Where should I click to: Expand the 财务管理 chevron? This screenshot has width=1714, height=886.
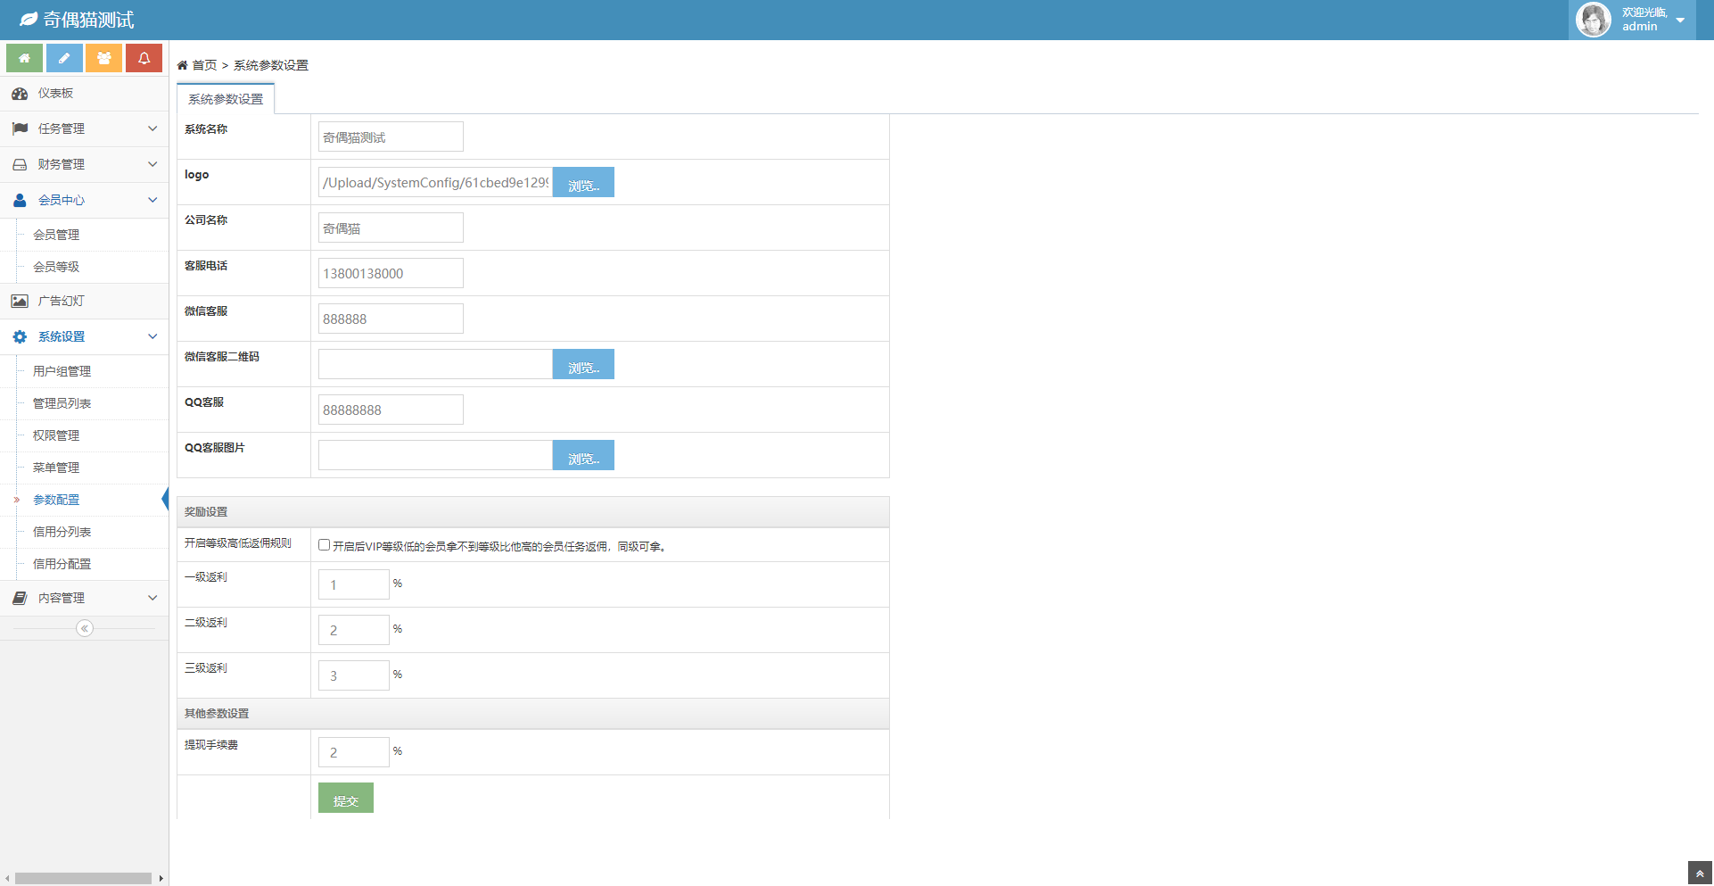pyautogui.click(x=152, y=164)
